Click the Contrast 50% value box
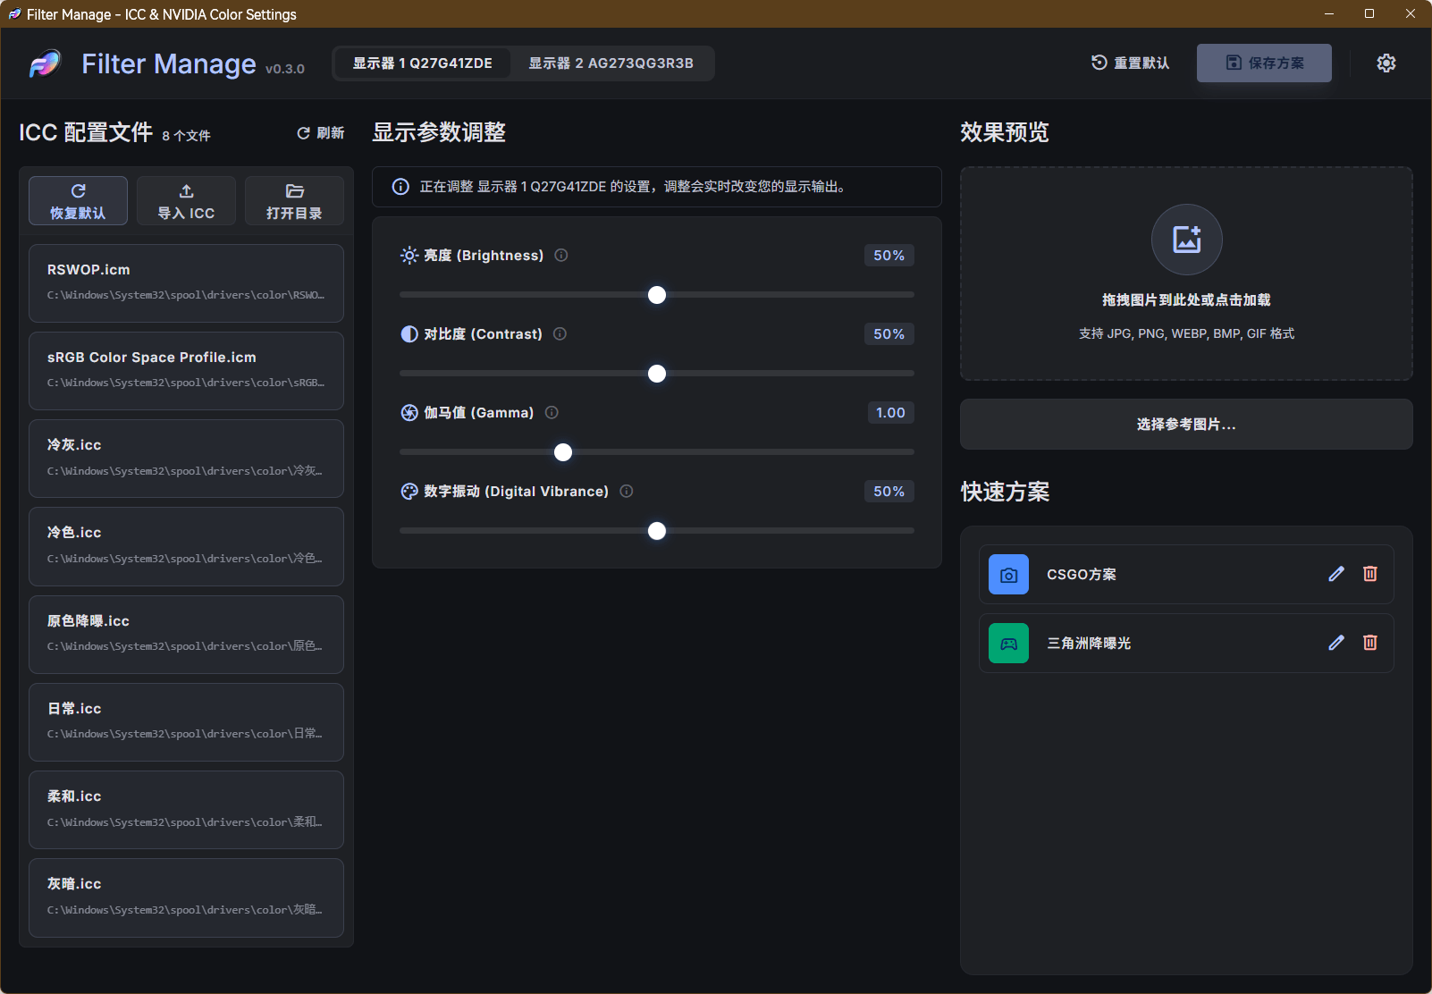1432x994 pixels. pos(889,333)
